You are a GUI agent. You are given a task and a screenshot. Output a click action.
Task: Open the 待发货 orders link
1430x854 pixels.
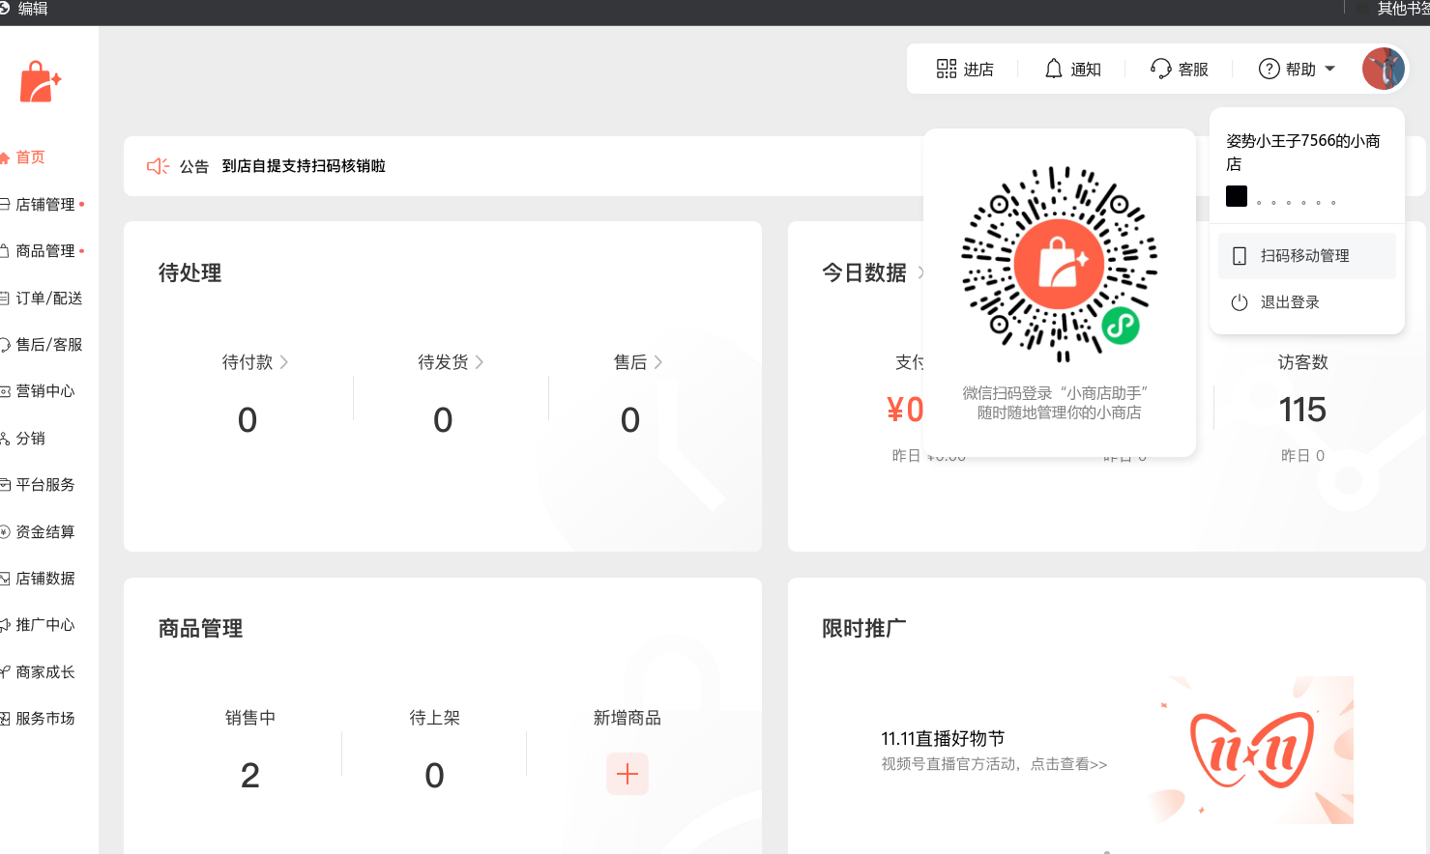443,362
